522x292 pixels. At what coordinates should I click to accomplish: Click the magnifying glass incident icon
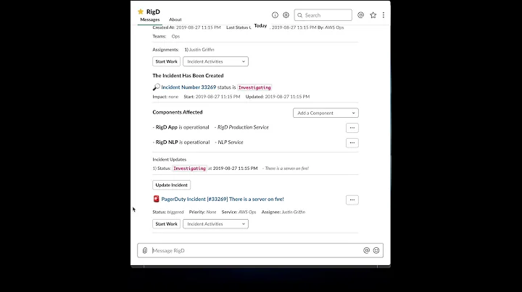tap(156, 87)
